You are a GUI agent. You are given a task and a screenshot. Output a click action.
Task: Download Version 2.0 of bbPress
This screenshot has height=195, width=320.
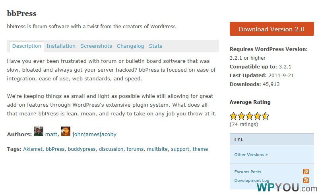click(272, 29)
